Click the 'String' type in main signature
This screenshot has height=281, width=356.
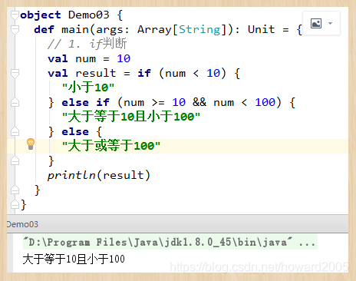coord(199,29)
